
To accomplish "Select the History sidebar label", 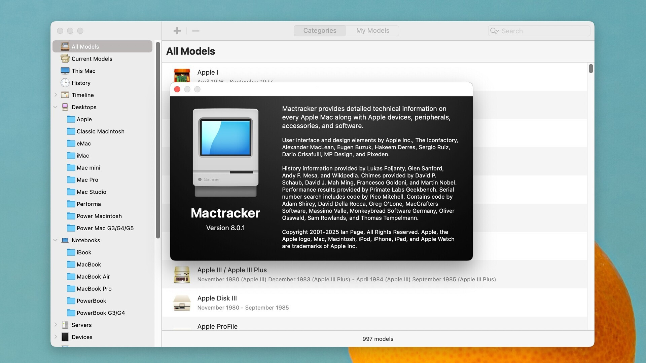I will point(81,83).
